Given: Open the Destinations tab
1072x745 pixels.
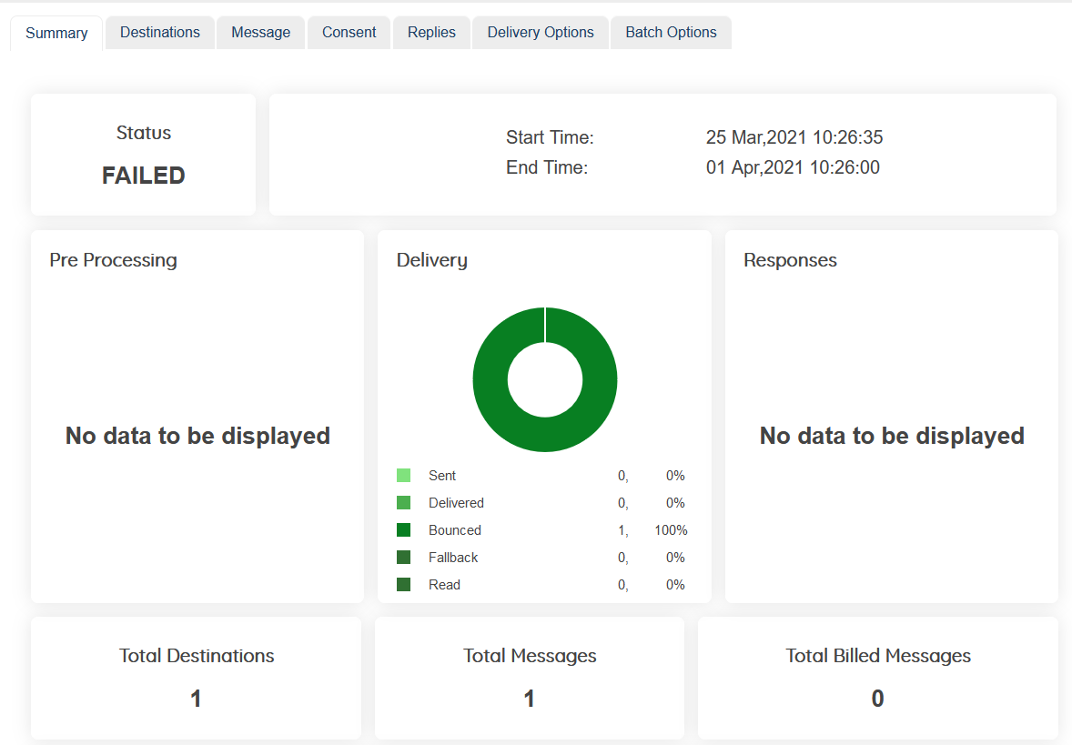Looking at the screenshot, I should pyautogui.click(x=160, y=33).
